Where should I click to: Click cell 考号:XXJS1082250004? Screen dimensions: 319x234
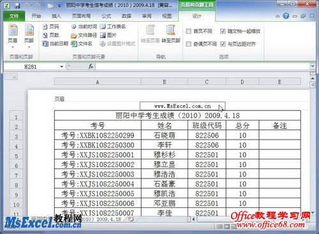coord(98,184)
